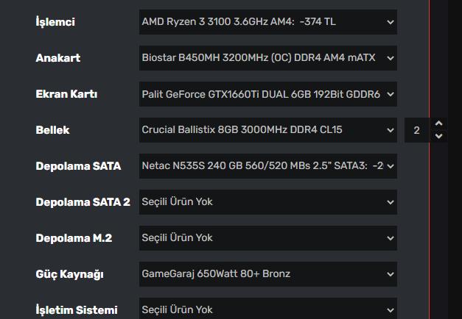Click the Anakart label
The width and height of the screenshot is (462, 319).
(57, 58)
